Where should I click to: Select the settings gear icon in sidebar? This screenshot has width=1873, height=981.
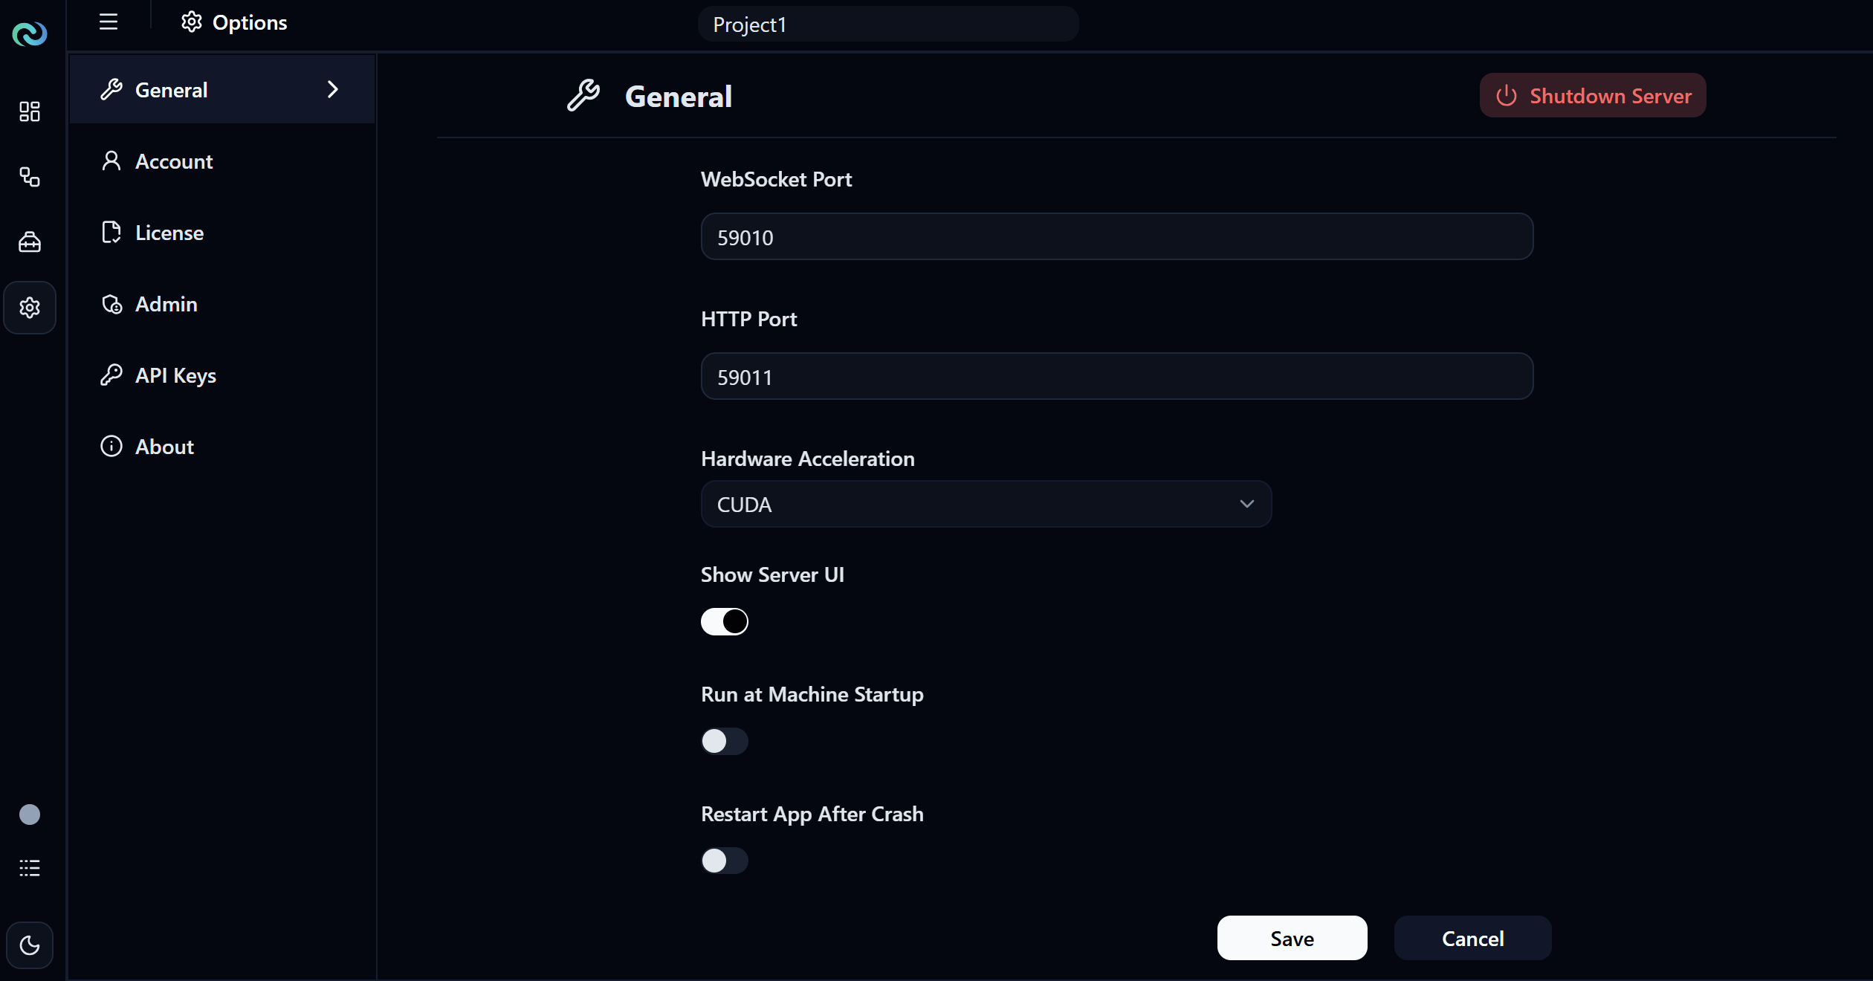pos(30,307)
